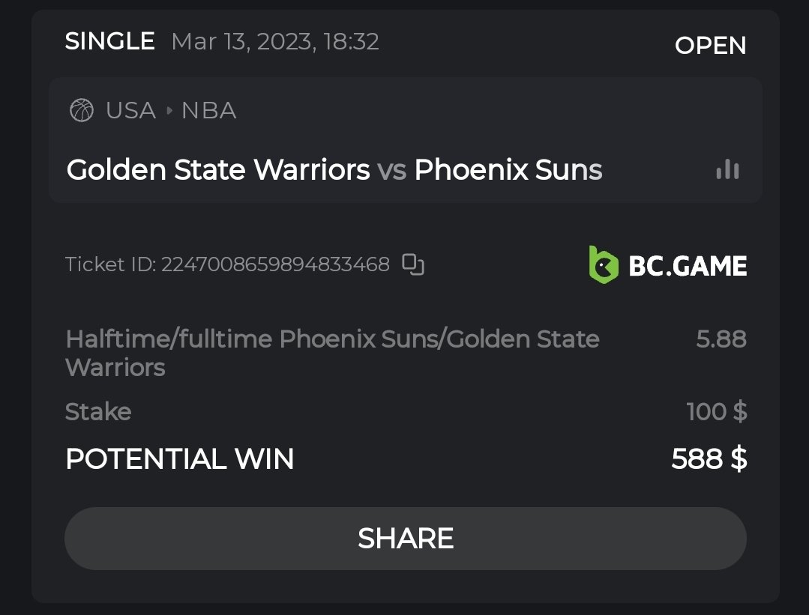Click the 100 $ stake amount
The height and width of the screenshot is (615, 809).
point(716,412)
